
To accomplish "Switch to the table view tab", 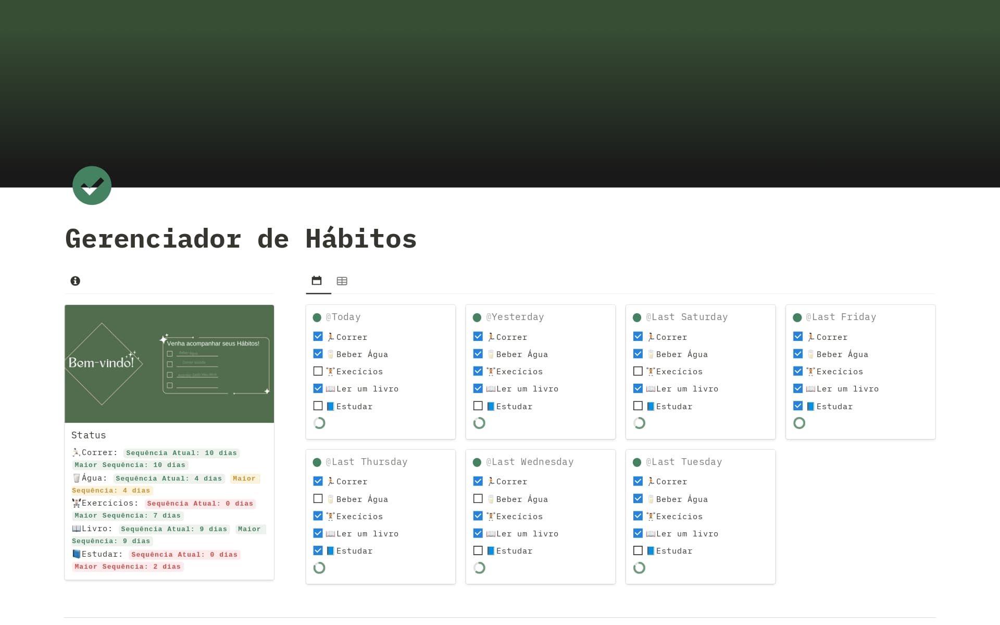I will tap(342, 281).
